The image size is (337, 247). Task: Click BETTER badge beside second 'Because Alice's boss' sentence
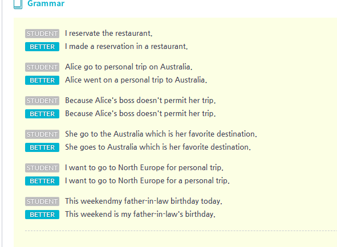click(x=42, y=114)
